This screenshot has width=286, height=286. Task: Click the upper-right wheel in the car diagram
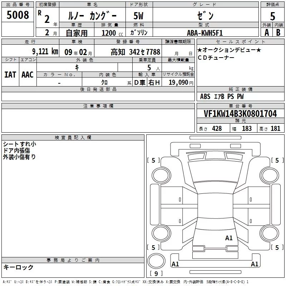coord(270,176)
